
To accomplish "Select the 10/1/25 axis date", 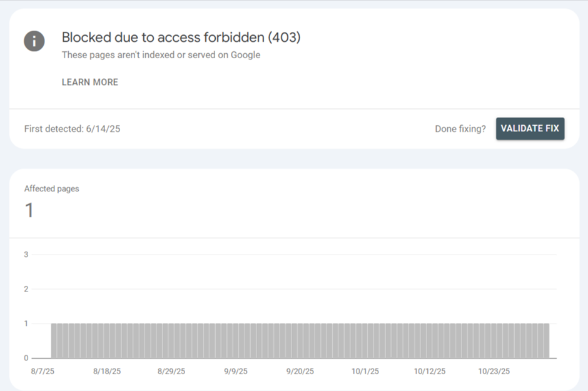I will point(365,371).
